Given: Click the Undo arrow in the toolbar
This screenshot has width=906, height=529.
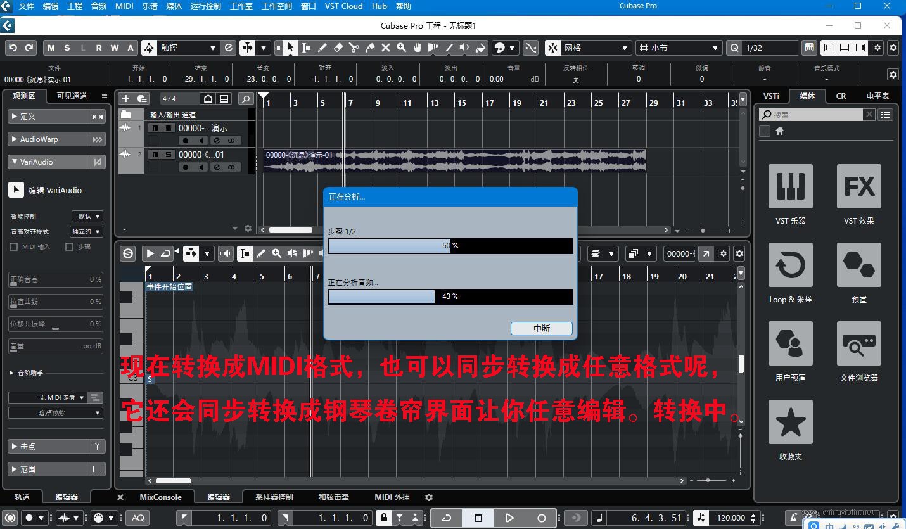Looking at the screenshot, I should tap(13, 48).
